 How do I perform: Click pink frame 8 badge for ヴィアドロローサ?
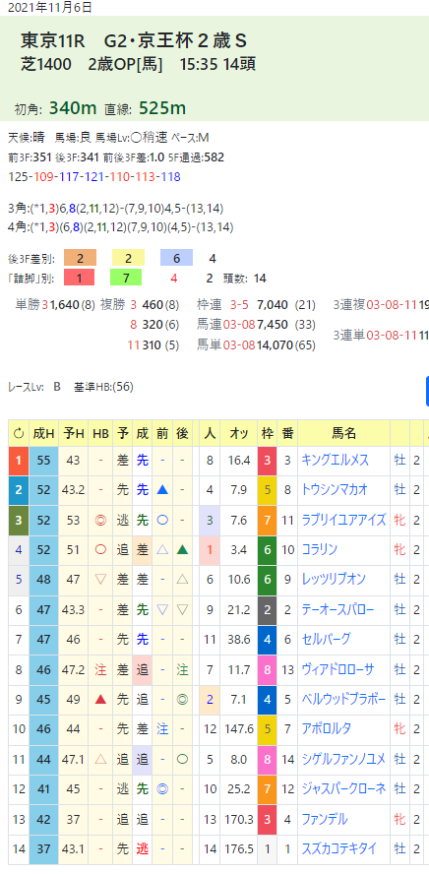click(267, 669)
